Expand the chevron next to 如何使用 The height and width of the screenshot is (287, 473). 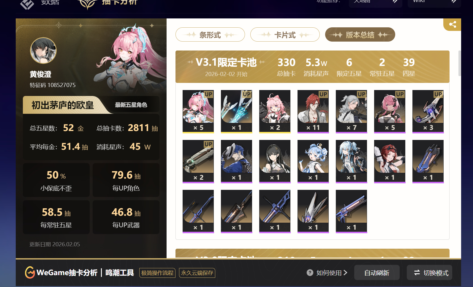(345, 273)
